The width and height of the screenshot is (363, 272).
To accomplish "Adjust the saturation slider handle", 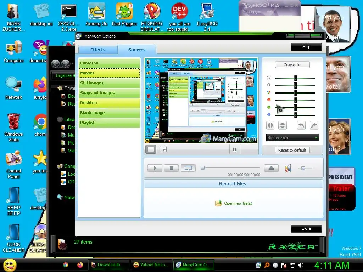I will pyautogui.click(x=295, y=93).
